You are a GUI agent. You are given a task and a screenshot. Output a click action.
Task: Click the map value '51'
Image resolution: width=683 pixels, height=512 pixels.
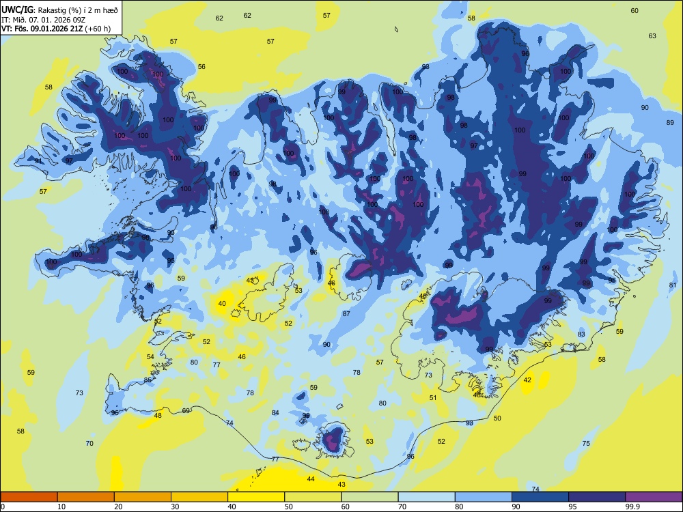[x=433, y=397]
